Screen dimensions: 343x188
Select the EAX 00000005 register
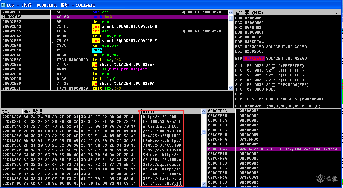coord(249,18)
